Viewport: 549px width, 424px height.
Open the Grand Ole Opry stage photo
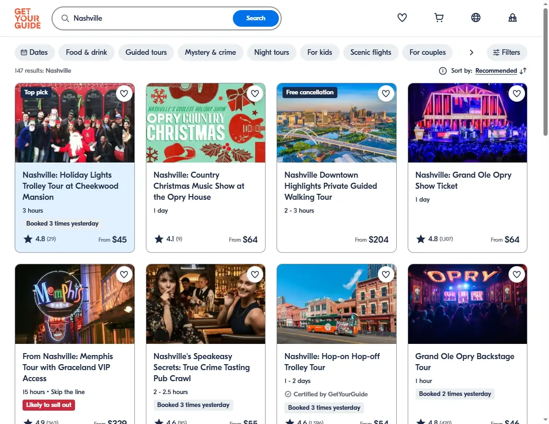(468, 123)
